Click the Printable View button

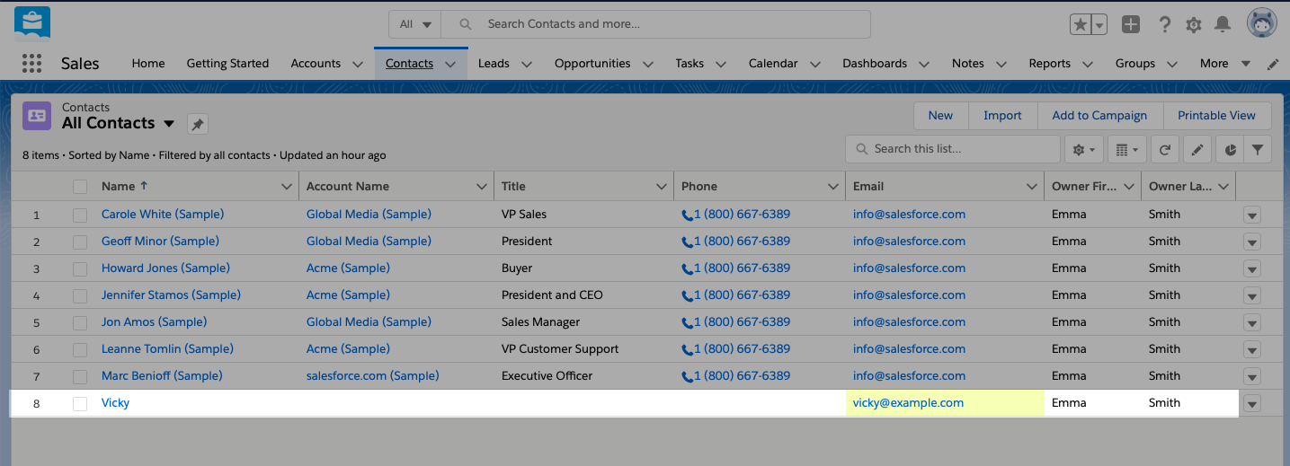click(1216, 116)
